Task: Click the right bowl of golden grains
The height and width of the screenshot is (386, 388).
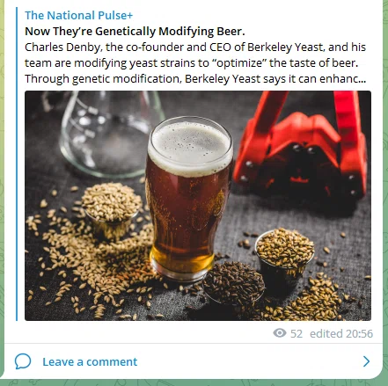Action: (284, 252)
